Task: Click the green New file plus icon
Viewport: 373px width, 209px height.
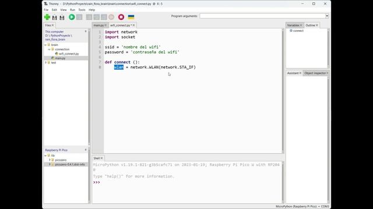Action: (x=47, y=17)
